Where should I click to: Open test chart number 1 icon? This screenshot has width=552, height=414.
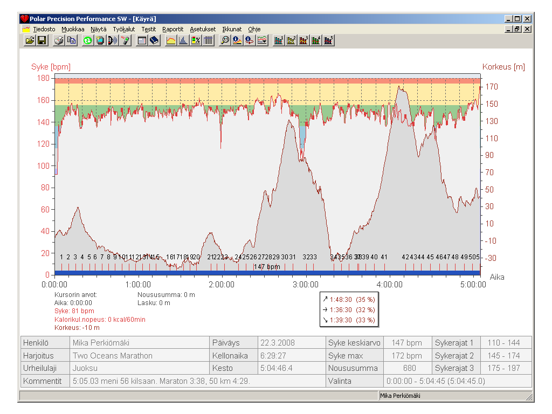279,40
